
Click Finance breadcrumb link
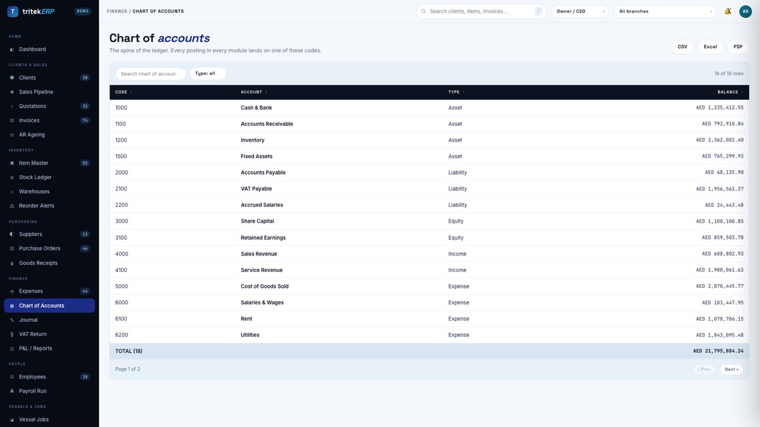click(117, 11)
